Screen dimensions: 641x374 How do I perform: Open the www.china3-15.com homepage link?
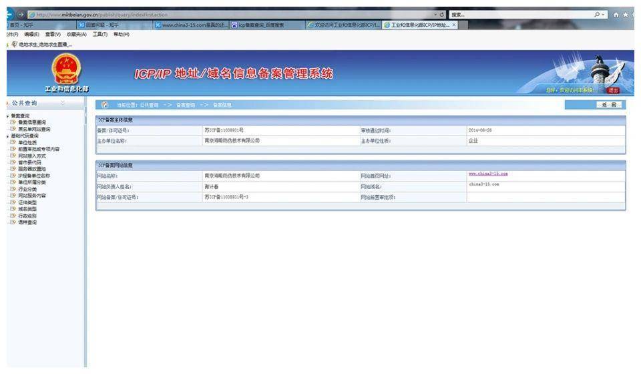point(488,174)
